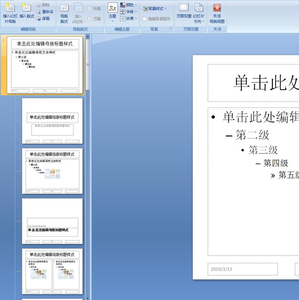Open the 幻灯片方向 (Slide Orientation) dropdown
This screenshot has height=300, width=299.
click(x=199, y=12)
